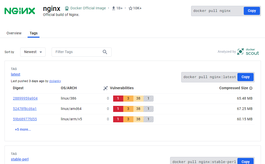
Task: Click red critical count for linux/386
Action: point(118,98)
